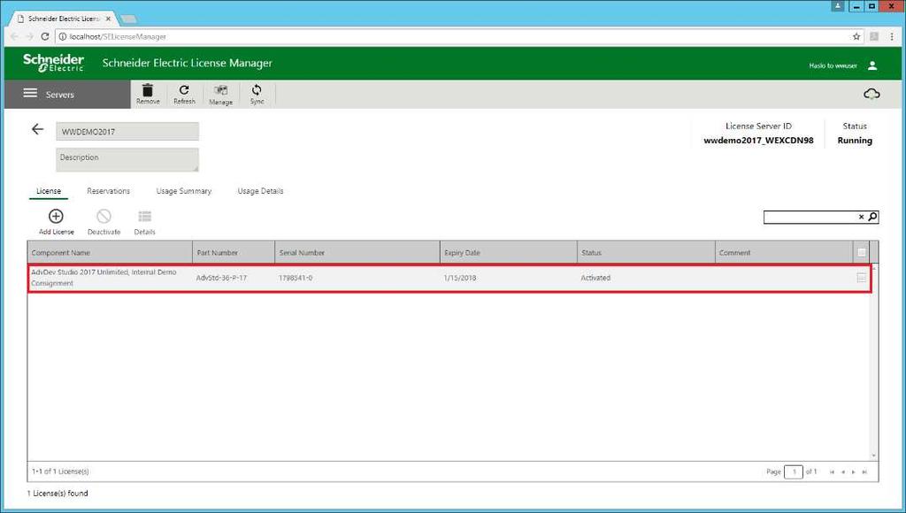Click the Sync toolbar icon

257,94
